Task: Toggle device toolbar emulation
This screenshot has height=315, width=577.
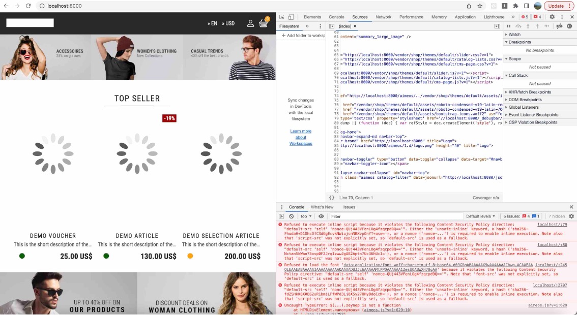Action: (291, 17)
